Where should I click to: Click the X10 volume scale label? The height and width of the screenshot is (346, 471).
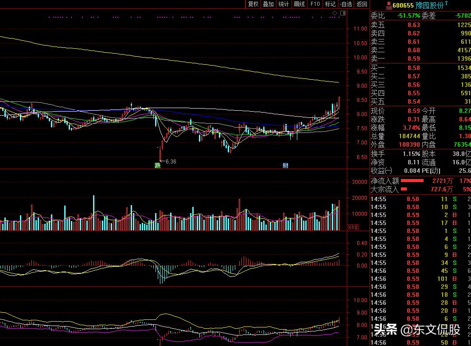[353, 227]
